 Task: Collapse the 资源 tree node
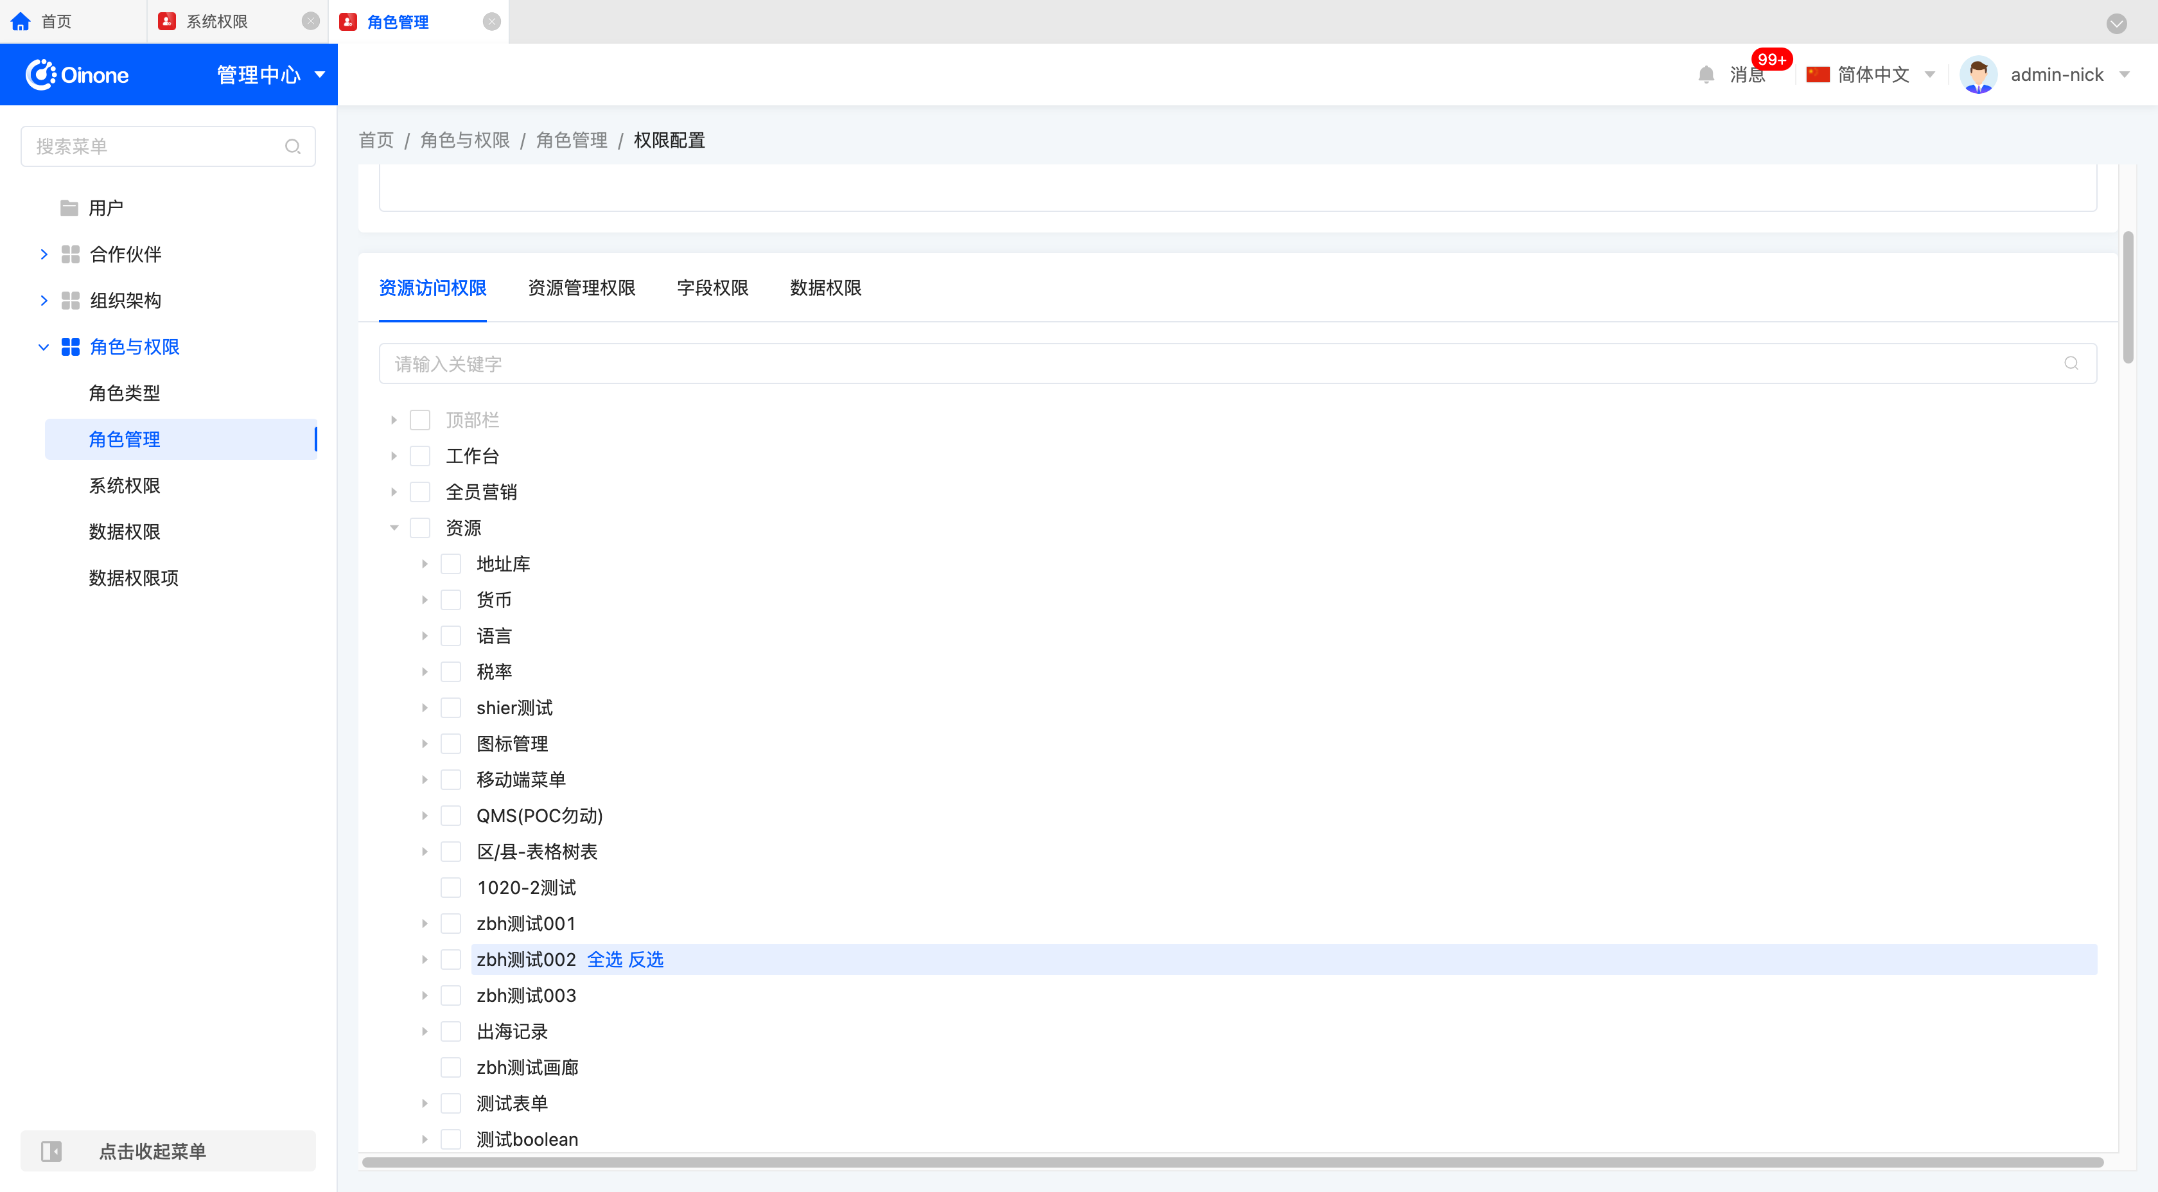[394, 528]
